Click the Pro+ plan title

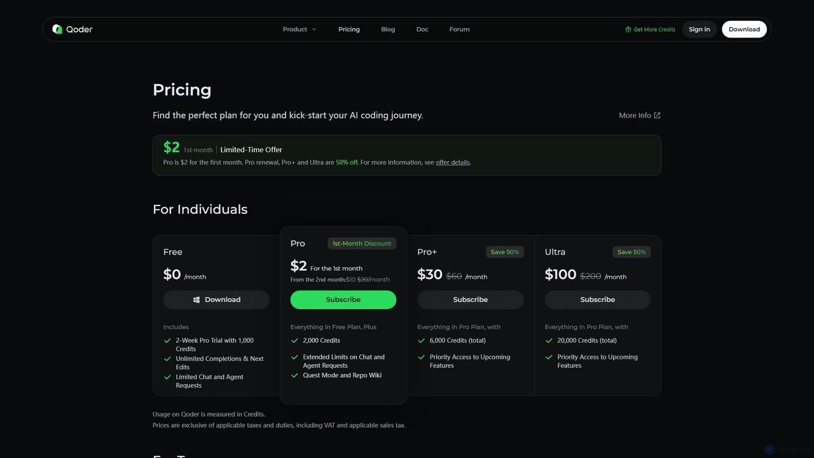[x=427, y=252]
